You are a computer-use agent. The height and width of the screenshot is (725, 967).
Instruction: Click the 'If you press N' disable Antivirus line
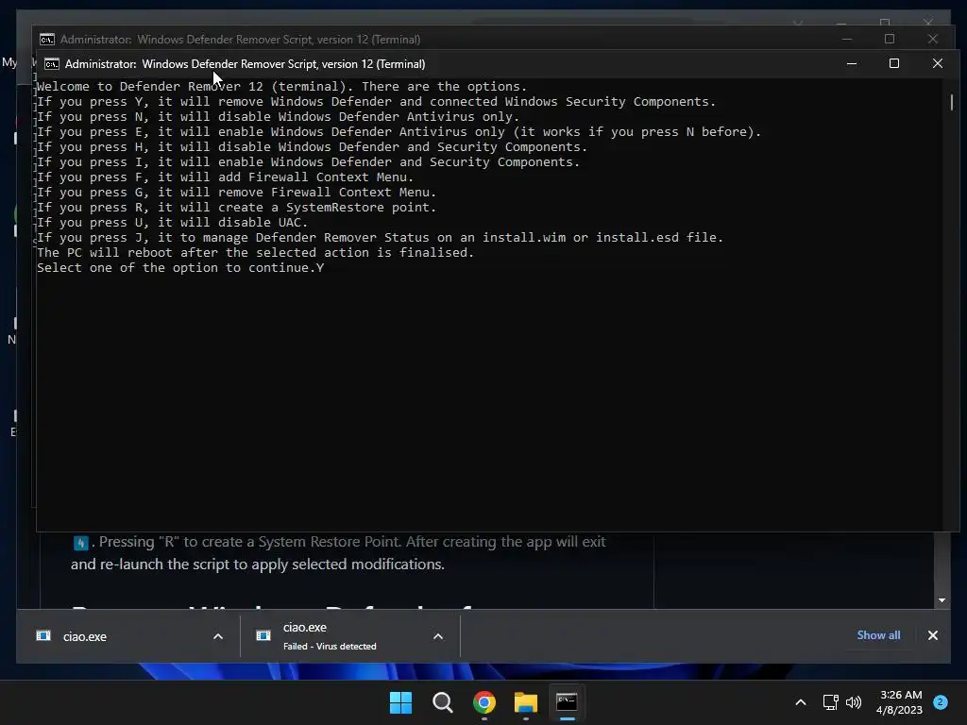pos(278,116)
